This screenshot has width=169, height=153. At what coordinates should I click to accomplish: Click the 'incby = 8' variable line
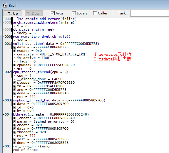click(x=26, y=33)
